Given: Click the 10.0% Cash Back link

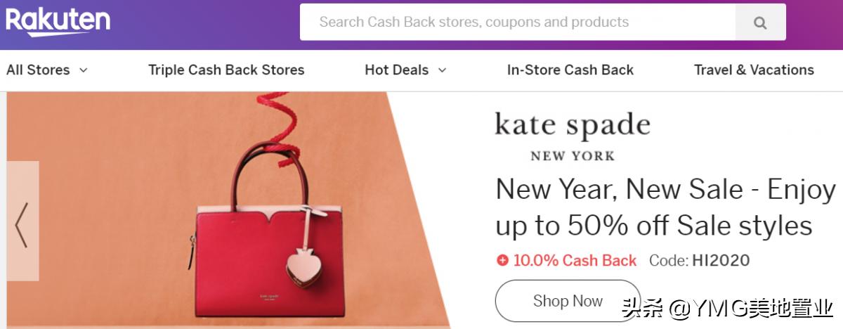Looking at the screenshot, I should (x=575, y=260).
